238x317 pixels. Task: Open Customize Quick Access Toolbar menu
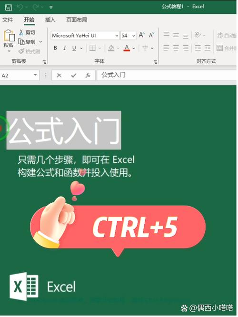tap(51, 8)
